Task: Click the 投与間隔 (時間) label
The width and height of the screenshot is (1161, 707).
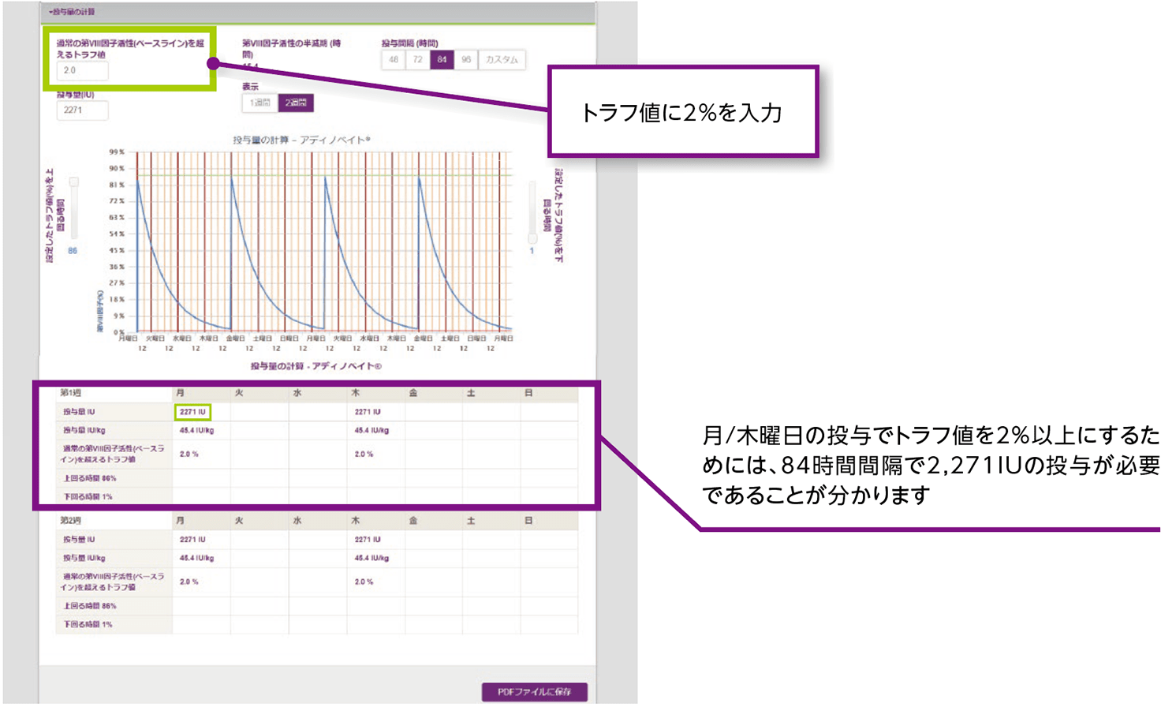Action: point(409,43)
